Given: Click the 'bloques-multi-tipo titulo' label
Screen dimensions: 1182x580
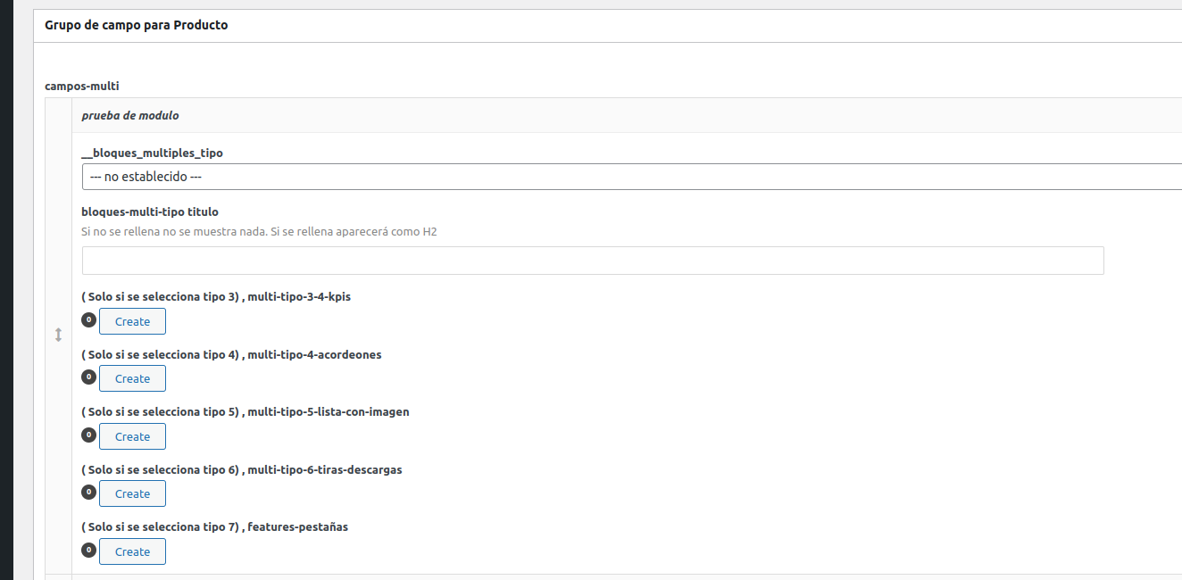Looking at the screenshot, I should click(x=150, y=211).
